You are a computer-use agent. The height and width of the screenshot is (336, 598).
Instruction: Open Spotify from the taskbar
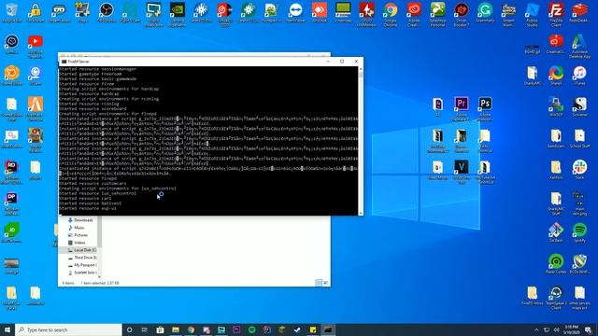tap(251, 329)
